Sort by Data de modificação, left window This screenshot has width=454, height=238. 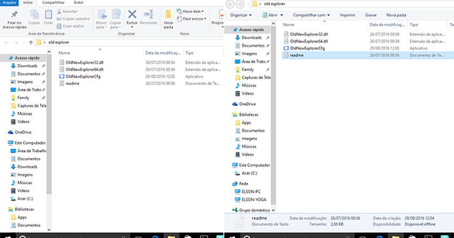tap(163, 53)
